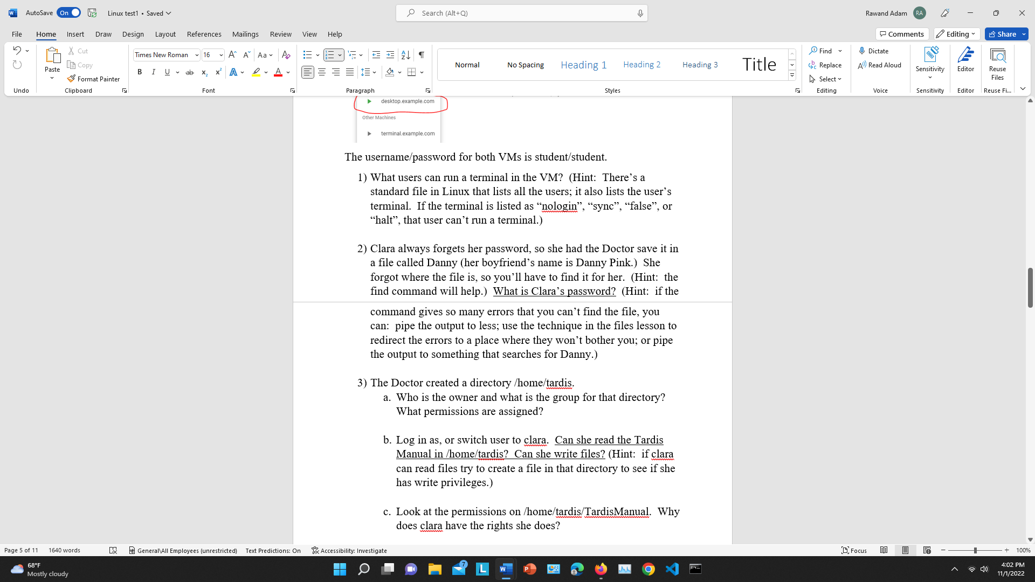Center align the paragraph
1035x582 pixels.
tap(322, 72)
